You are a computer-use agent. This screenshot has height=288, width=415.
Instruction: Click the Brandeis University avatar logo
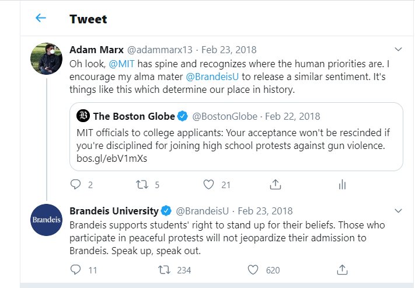[46, 220]
